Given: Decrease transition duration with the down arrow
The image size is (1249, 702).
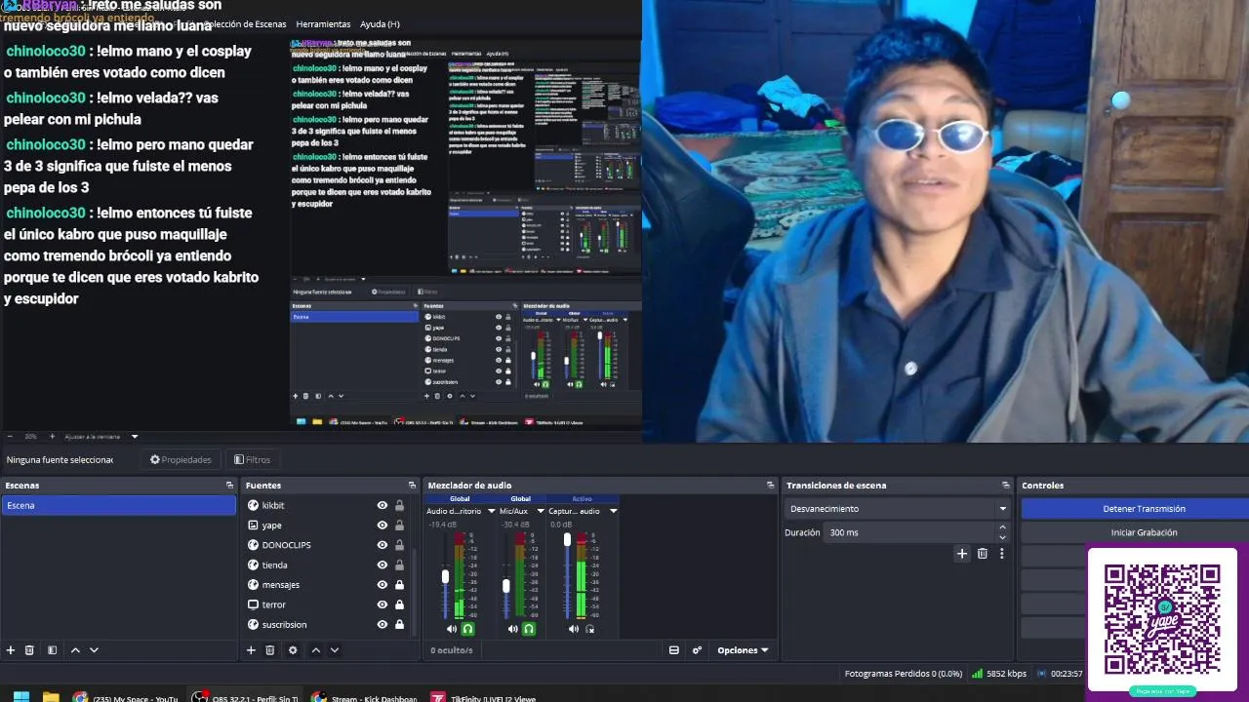Looking at the screenshot, I should pyautogui.click(x=1002, y=537).
